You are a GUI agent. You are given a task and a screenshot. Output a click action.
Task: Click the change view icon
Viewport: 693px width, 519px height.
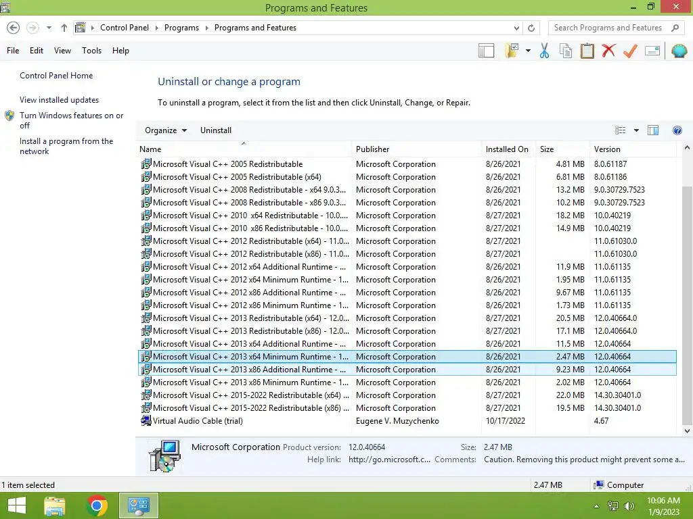620,130
